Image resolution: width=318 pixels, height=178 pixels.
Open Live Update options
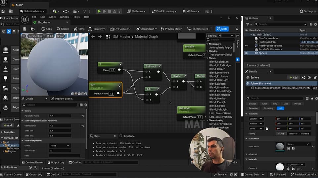[x=120, y=29]
